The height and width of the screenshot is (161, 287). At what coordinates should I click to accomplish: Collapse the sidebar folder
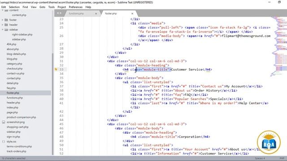tap(3, 30)
